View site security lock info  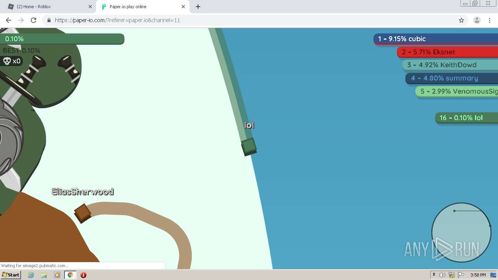[x=49, y=20]
